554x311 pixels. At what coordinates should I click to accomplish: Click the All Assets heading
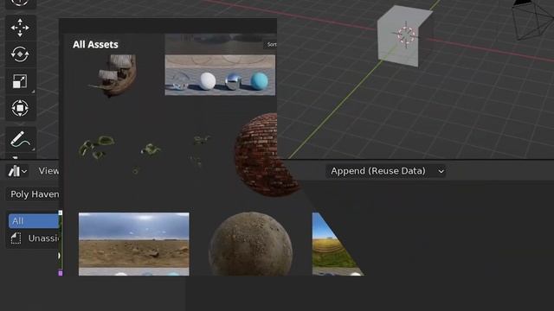pos(95,44)
